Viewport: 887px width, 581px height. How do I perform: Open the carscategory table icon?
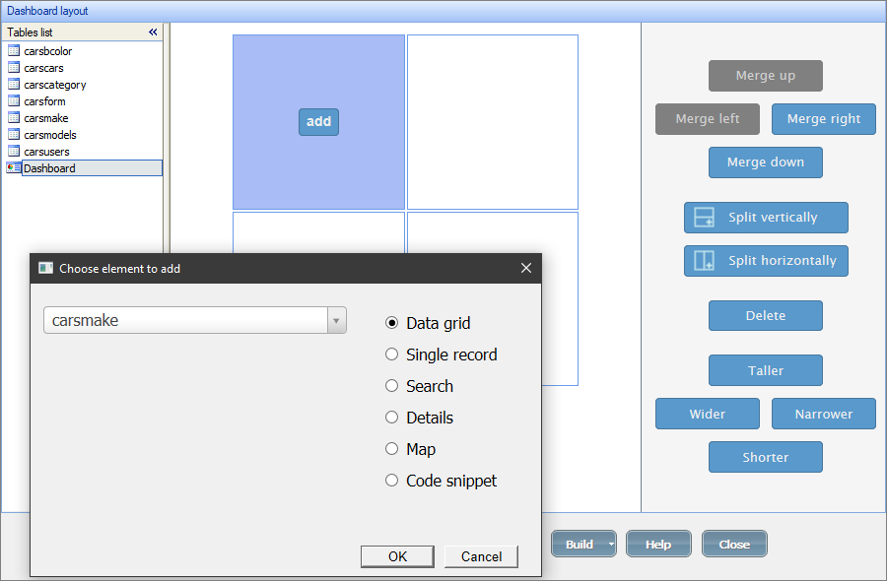13,84
